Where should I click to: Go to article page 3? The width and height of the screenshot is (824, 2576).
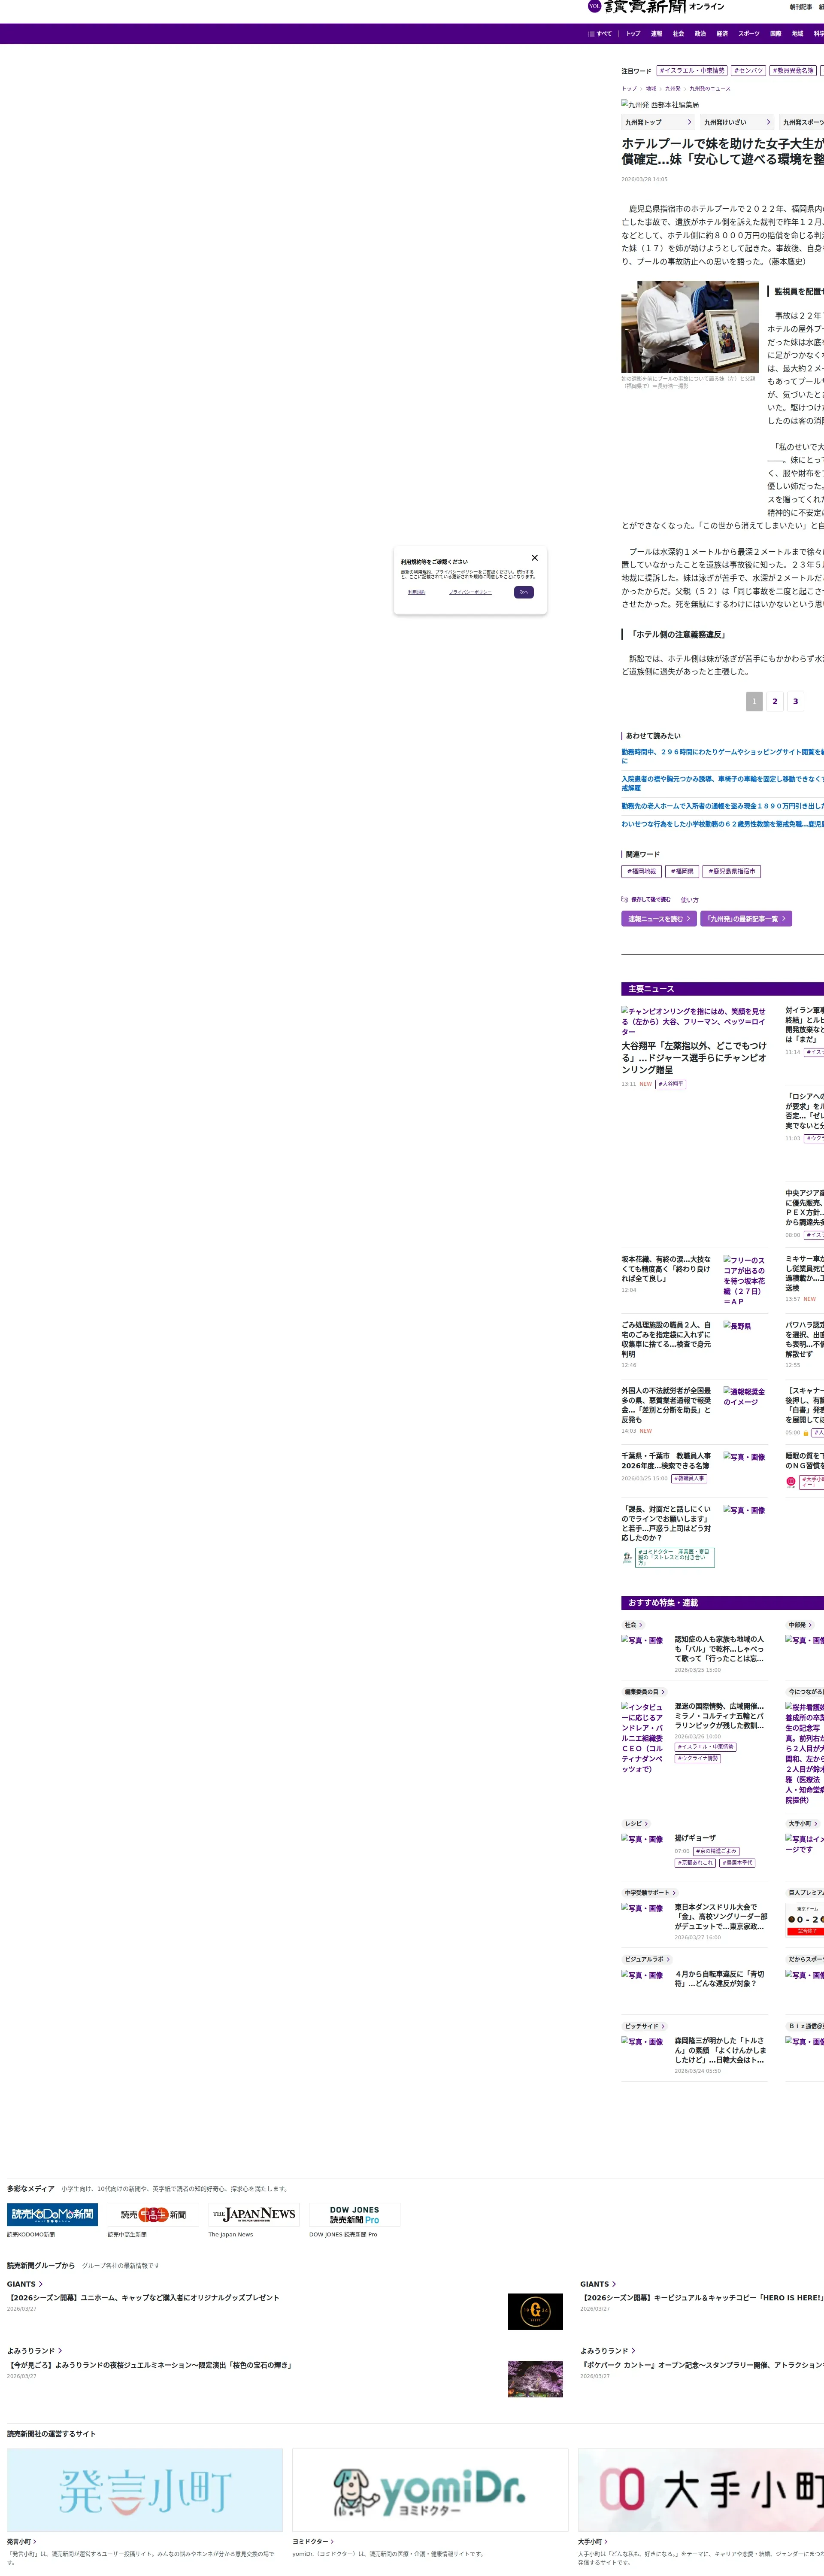coord(796,701)
